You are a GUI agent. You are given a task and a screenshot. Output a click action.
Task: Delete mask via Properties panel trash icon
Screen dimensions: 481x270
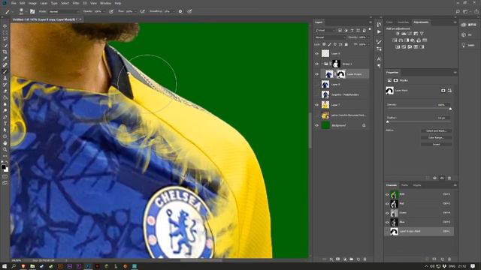(449, 178)
